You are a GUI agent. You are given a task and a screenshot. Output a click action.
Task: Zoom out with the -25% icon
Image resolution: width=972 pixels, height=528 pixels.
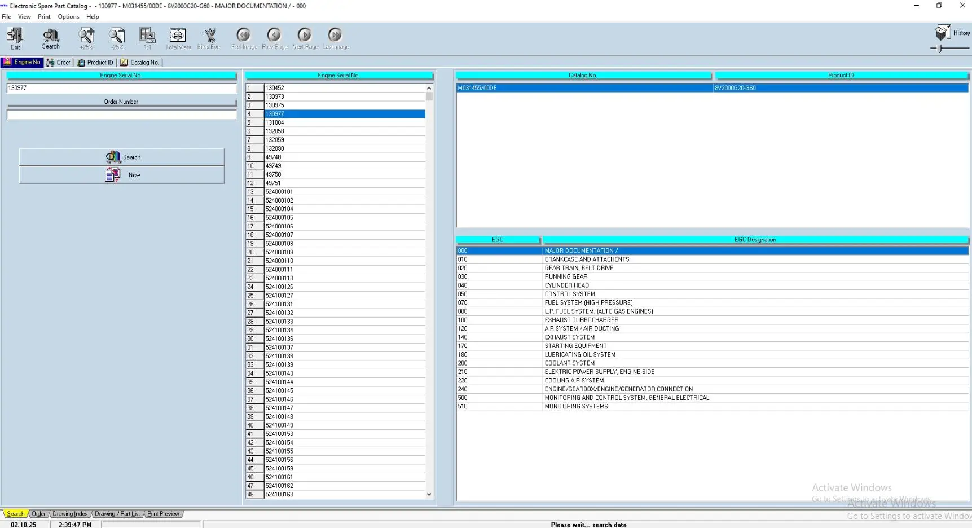point(117,37)
